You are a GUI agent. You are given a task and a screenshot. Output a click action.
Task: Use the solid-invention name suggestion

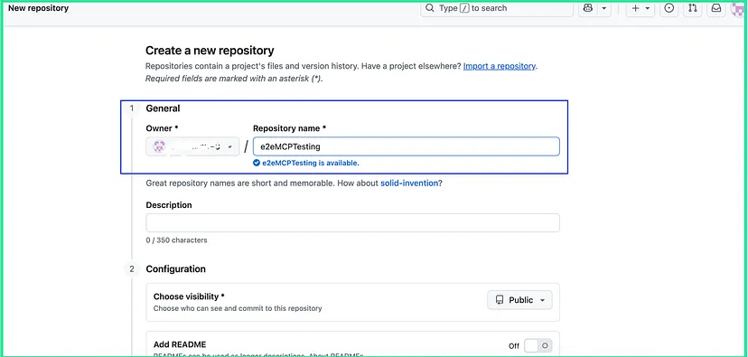[409, 183]
